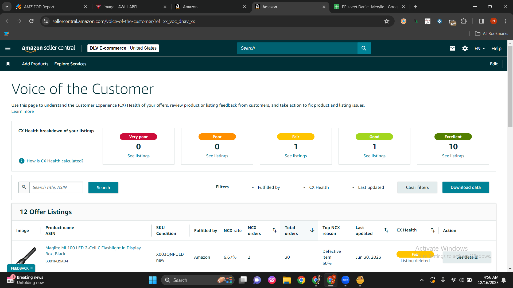
Task: Open the FEEDBACK tab
Action: click(x=20, y=268)
